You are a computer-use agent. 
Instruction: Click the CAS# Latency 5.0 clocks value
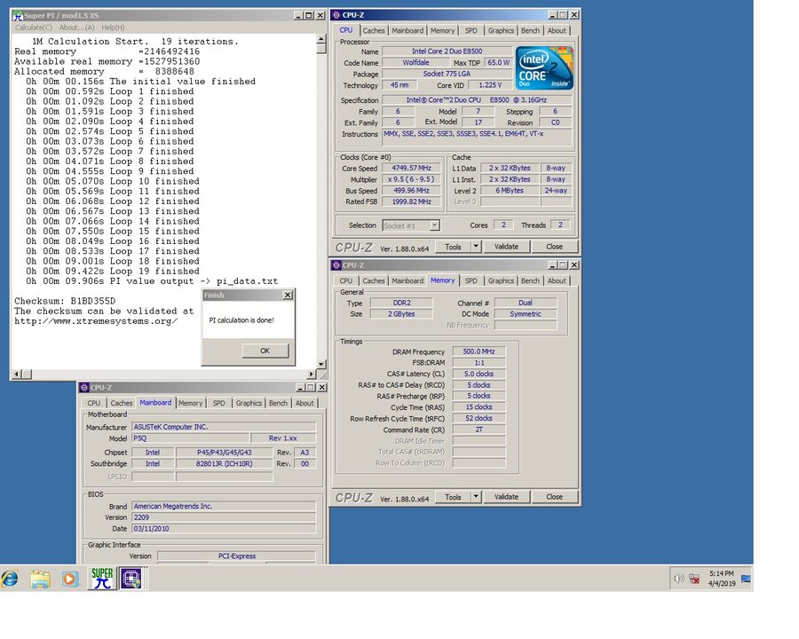[479, 374]
